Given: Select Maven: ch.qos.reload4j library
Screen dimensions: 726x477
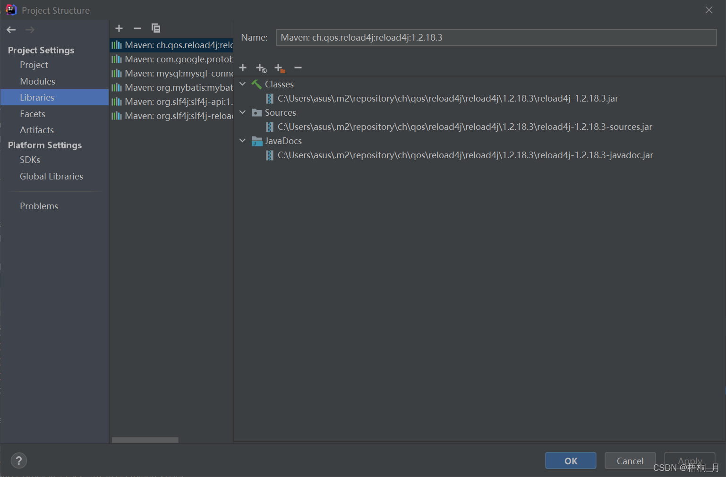Looking at the screenshot, I should tap(171, 45).
